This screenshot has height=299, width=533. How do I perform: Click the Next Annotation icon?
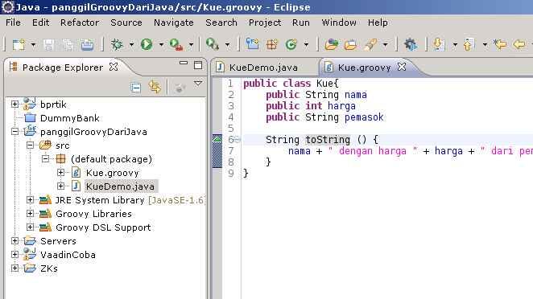439,44
